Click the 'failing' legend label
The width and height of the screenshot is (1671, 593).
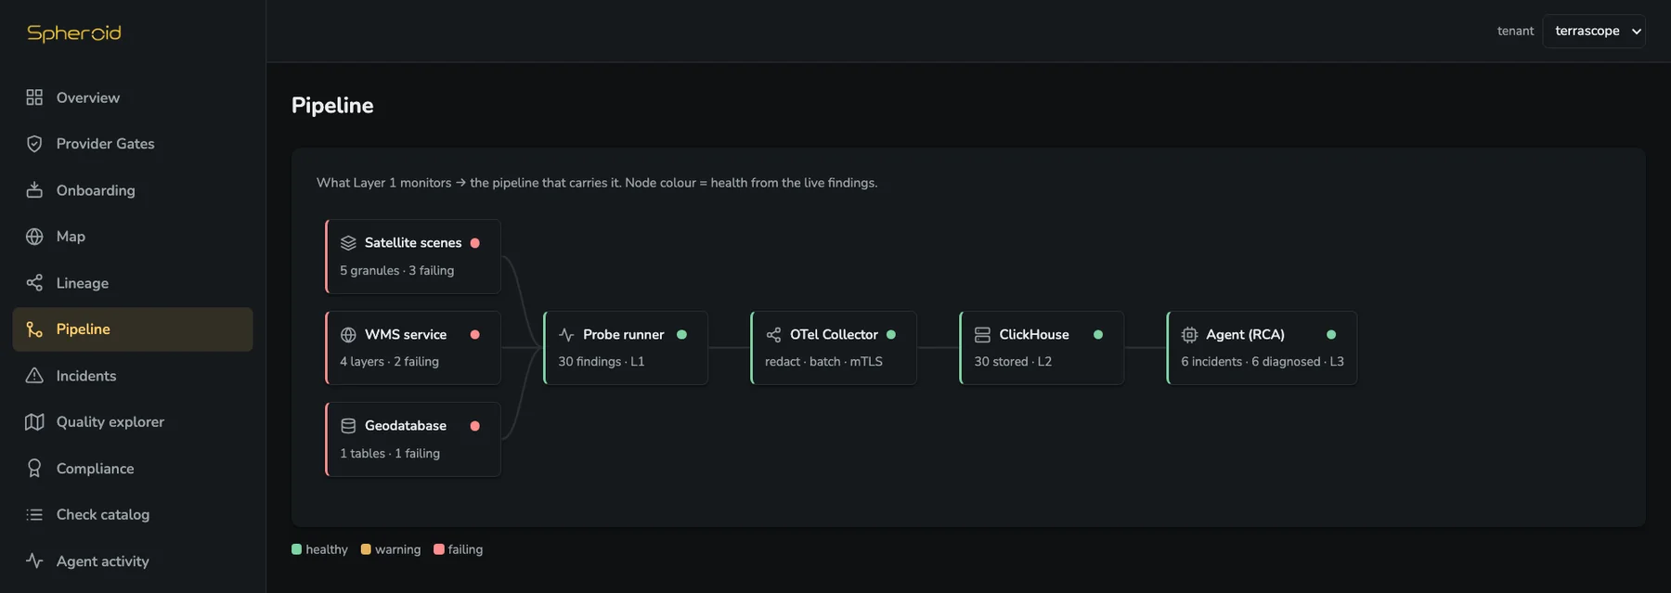click(x=465, y=549)
